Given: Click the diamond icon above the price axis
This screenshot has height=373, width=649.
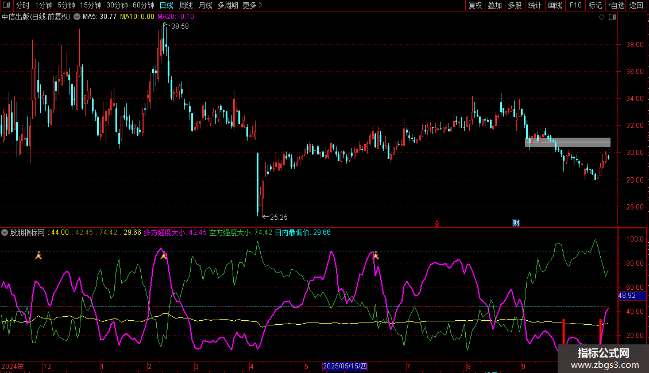Looking at the screenshot, I should [601, 17].
